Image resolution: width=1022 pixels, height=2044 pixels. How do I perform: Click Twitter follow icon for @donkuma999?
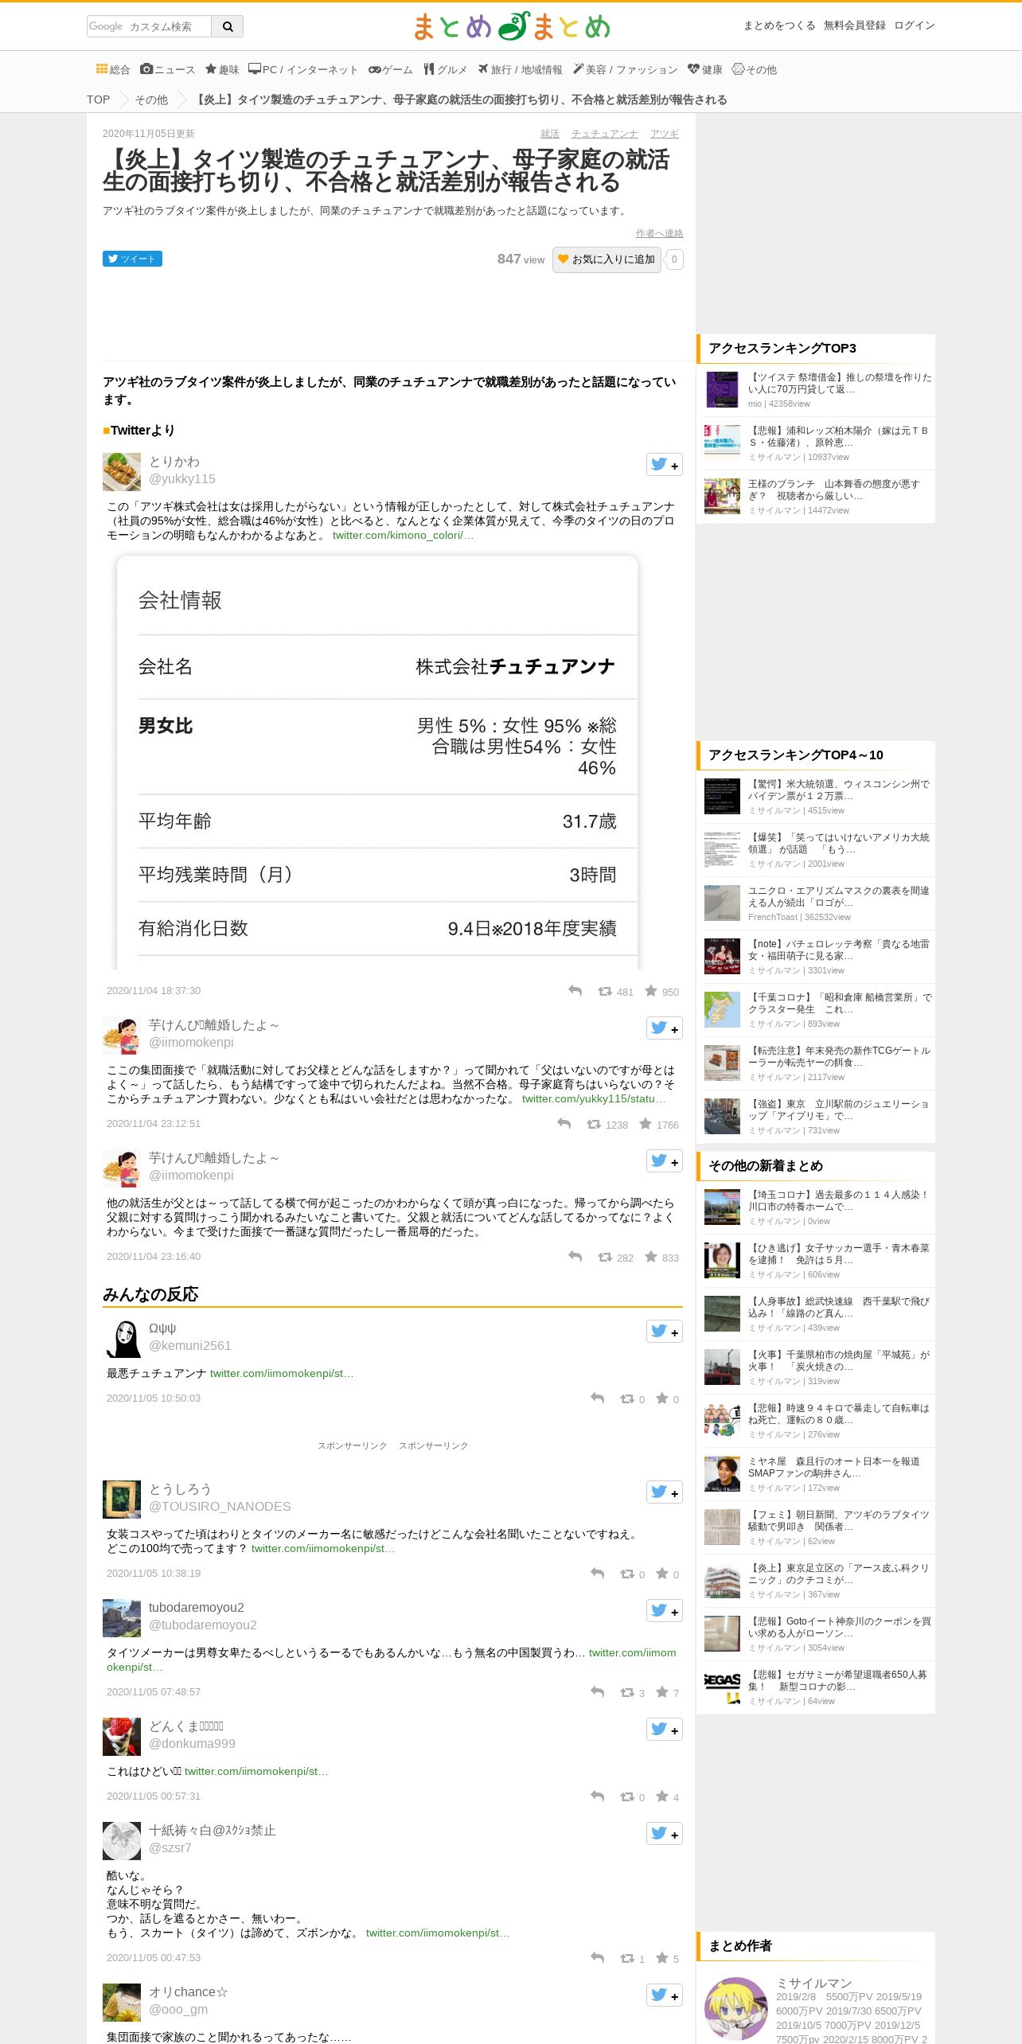click(665, 1729)
